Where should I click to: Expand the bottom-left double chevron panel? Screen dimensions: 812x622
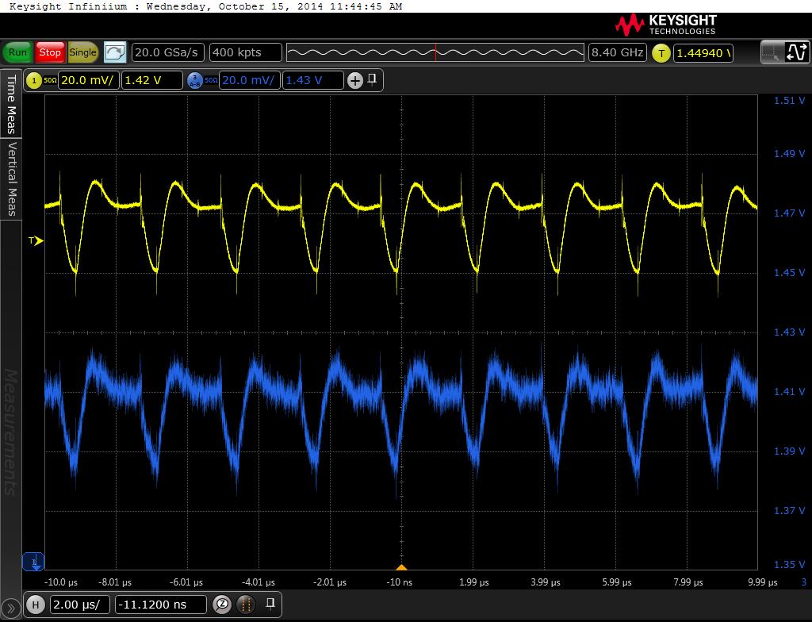11,608
